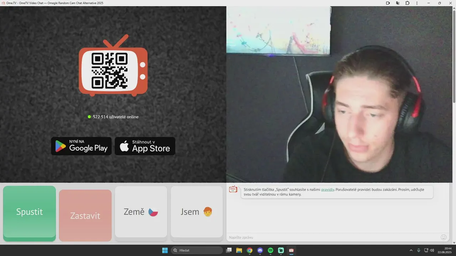
Task: Open Spotify from the taskbar
Action: 270,250
